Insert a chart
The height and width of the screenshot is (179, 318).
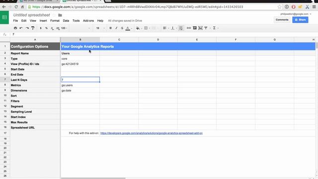click(x=200, y=28)
